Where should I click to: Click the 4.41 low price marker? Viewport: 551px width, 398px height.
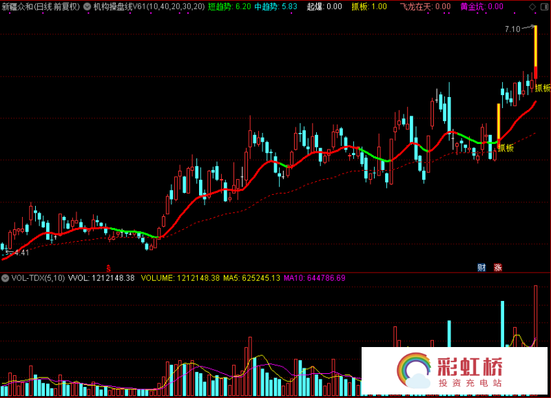(18, 253)
